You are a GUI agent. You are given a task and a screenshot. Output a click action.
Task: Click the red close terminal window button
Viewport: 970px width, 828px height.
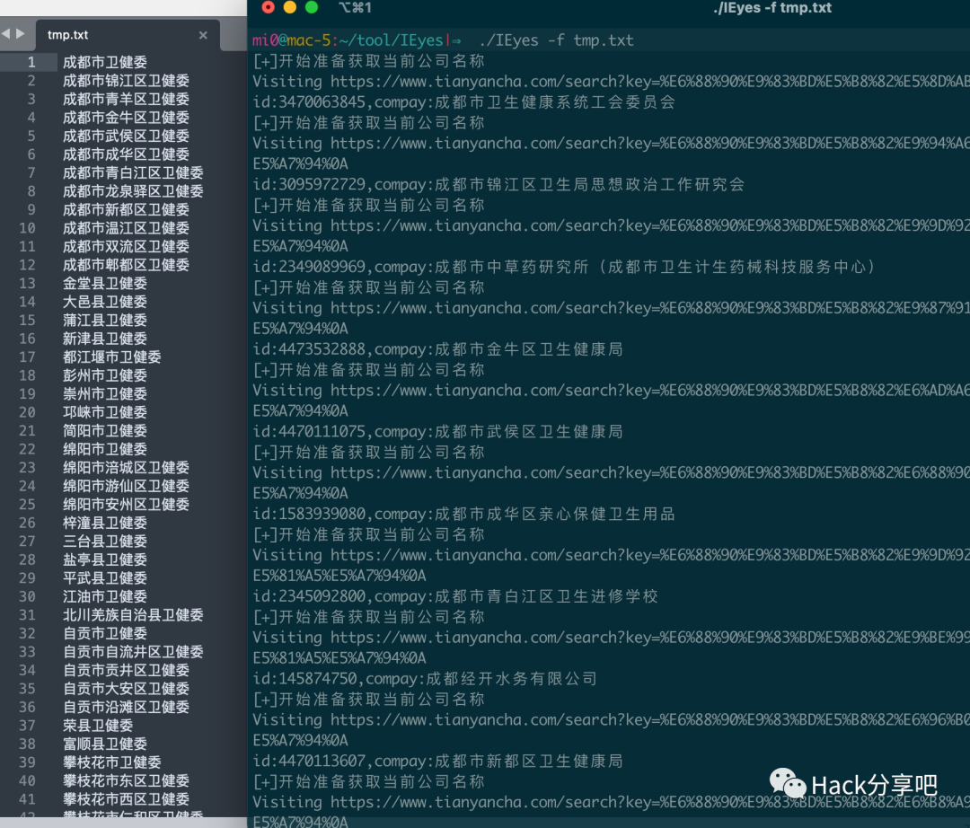pos(269,7)
